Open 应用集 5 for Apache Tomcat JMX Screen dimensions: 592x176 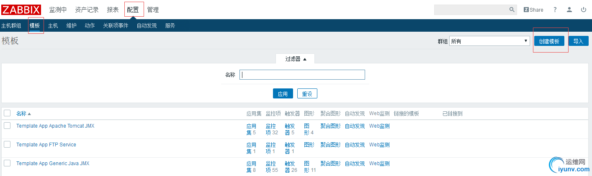pos(251,129)
